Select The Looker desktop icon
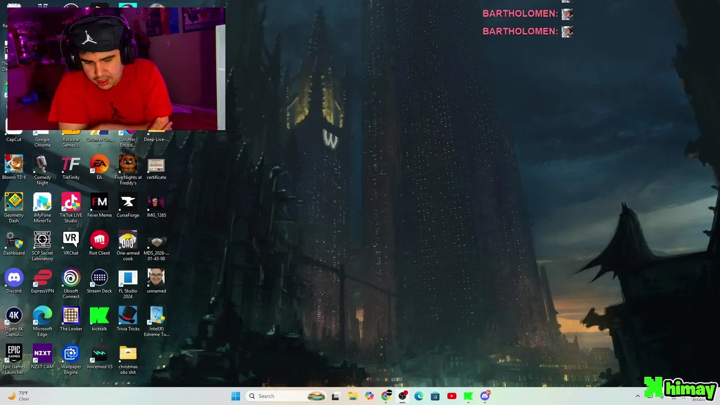Image resolution: width=720 pixels, height=405 pixels. click(x=71, y=319)
